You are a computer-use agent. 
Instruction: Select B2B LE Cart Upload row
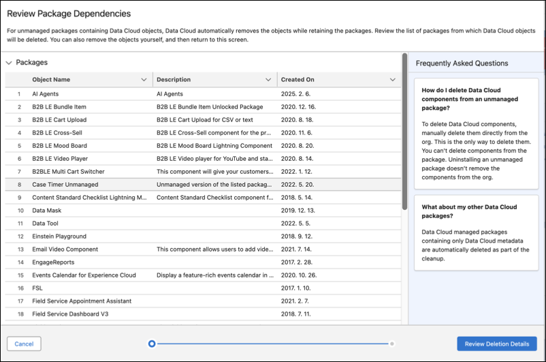click(x=203, y=119)
